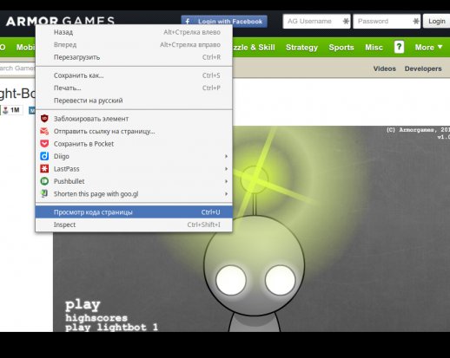Click LastPass asterisk in AG Username field
This screenshot has width=450, height=358.
click(x=346, y=22)
